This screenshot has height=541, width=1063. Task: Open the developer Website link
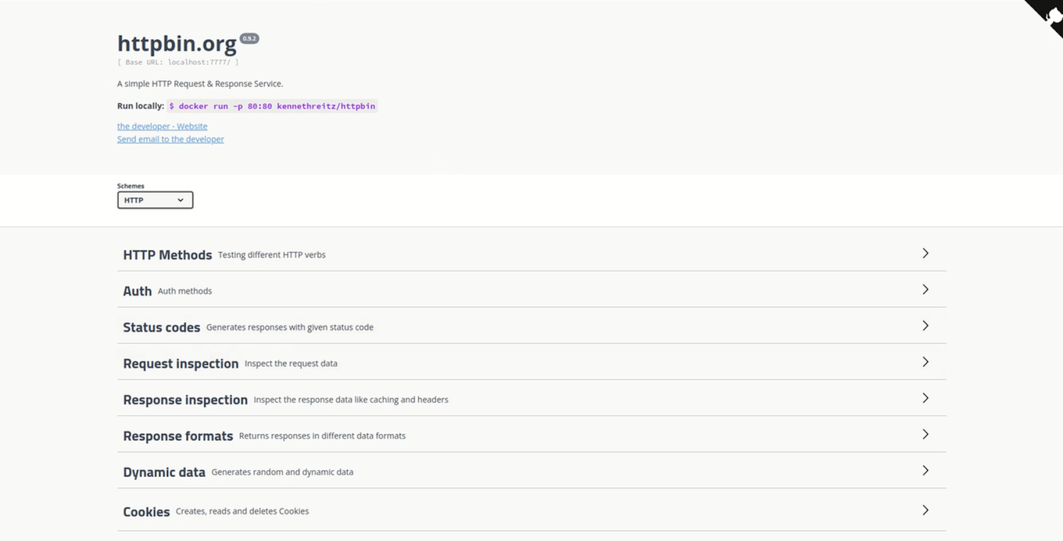tap(162, 126)
